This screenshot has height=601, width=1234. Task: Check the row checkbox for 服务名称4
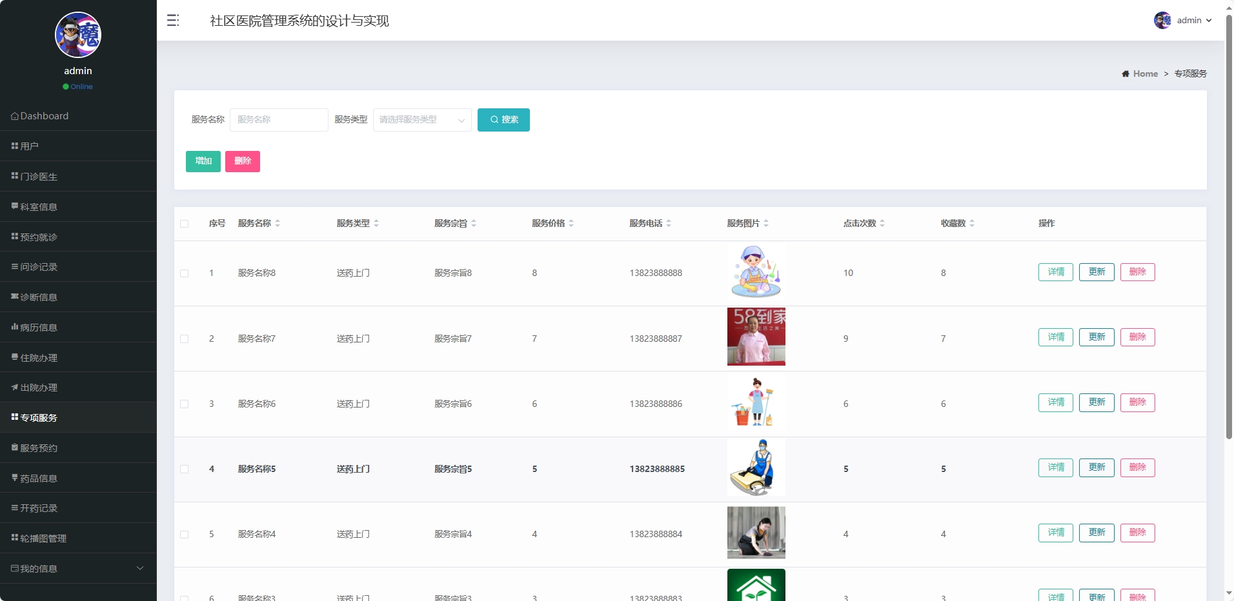click(185, 535)
